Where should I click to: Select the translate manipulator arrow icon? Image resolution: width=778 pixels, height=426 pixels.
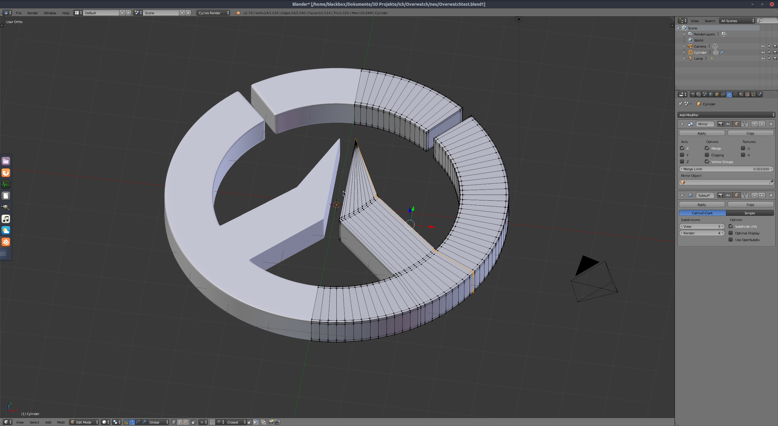[132, 422]
